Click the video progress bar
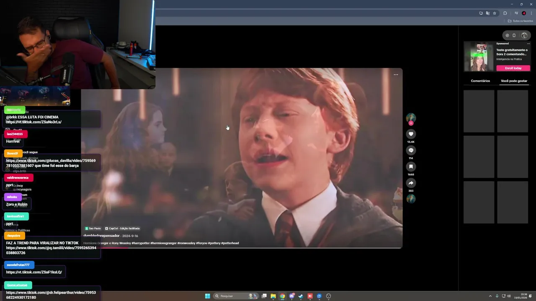The width and height of the screenshot is (536, 301). point(242,247)
